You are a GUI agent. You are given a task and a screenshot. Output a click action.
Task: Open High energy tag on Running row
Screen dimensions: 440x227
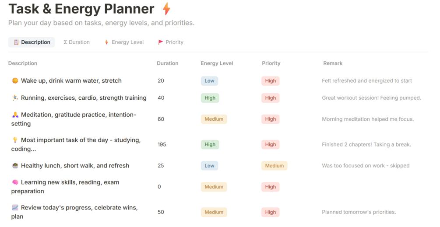click(x=210, y=98)
